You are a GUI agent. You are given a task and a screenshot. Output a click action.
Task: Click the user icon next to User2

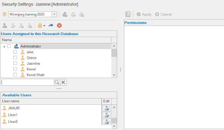tap(4, 121)
